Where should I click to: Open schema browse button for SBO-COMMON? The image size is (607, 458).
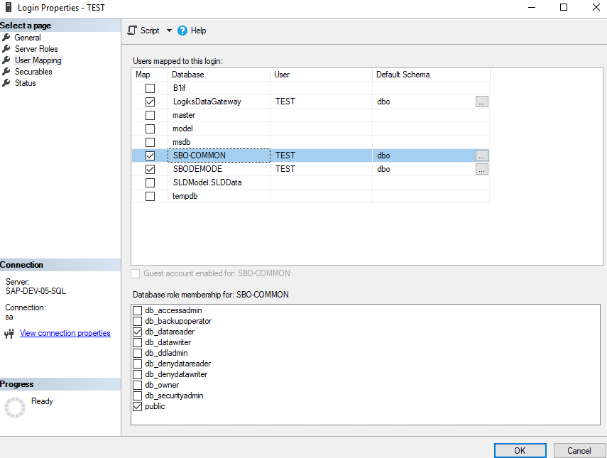(x=482, y=156)
